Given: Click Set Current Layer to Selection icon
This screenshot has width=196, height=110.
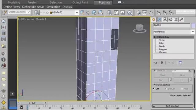Looking at the screenshot, I should pos(100,13).
